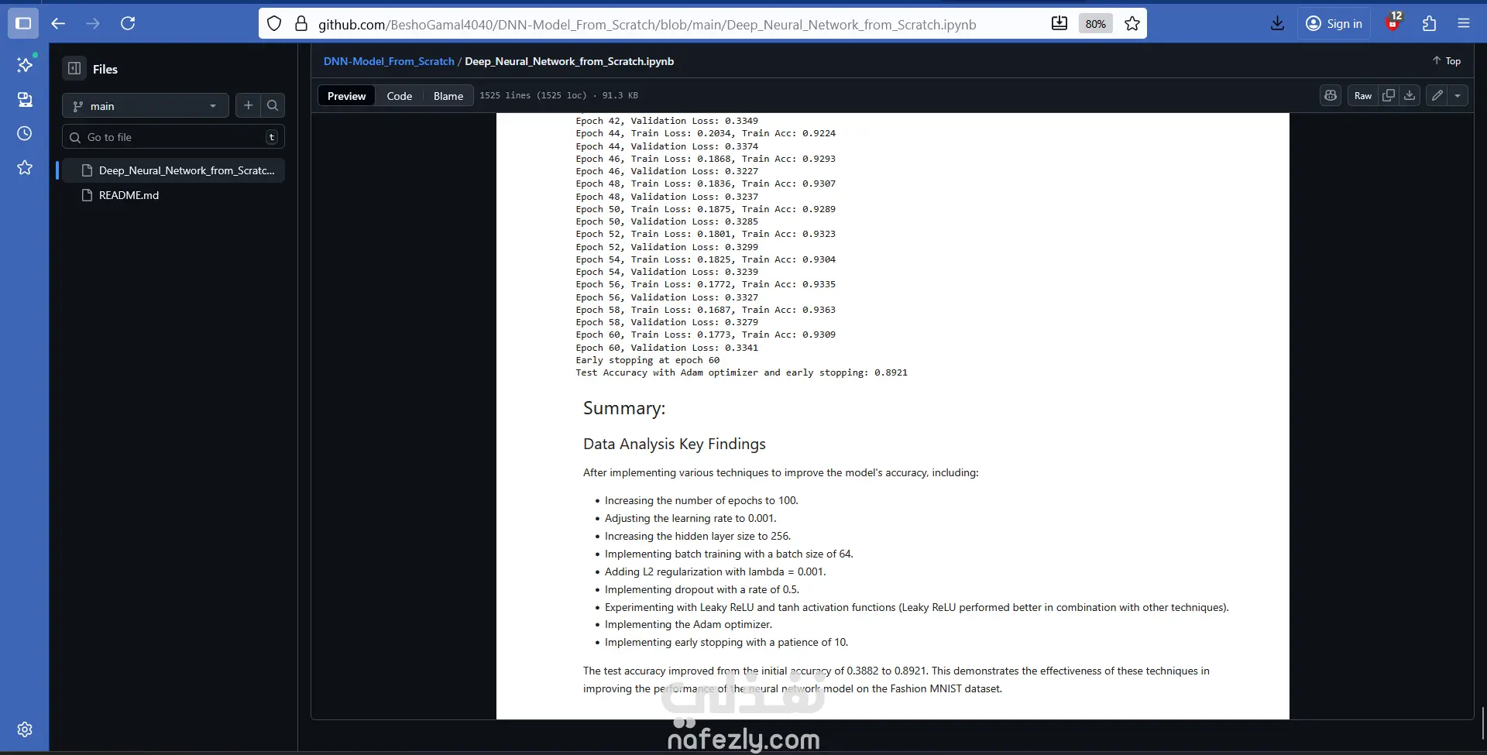Click the 'Increasing the number of epochs to 100.' bullet
This screenshot has height=755, width=1487.
702,500
